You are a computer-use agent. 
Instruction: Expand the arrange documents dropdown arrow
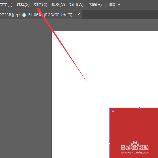(119, 5)
